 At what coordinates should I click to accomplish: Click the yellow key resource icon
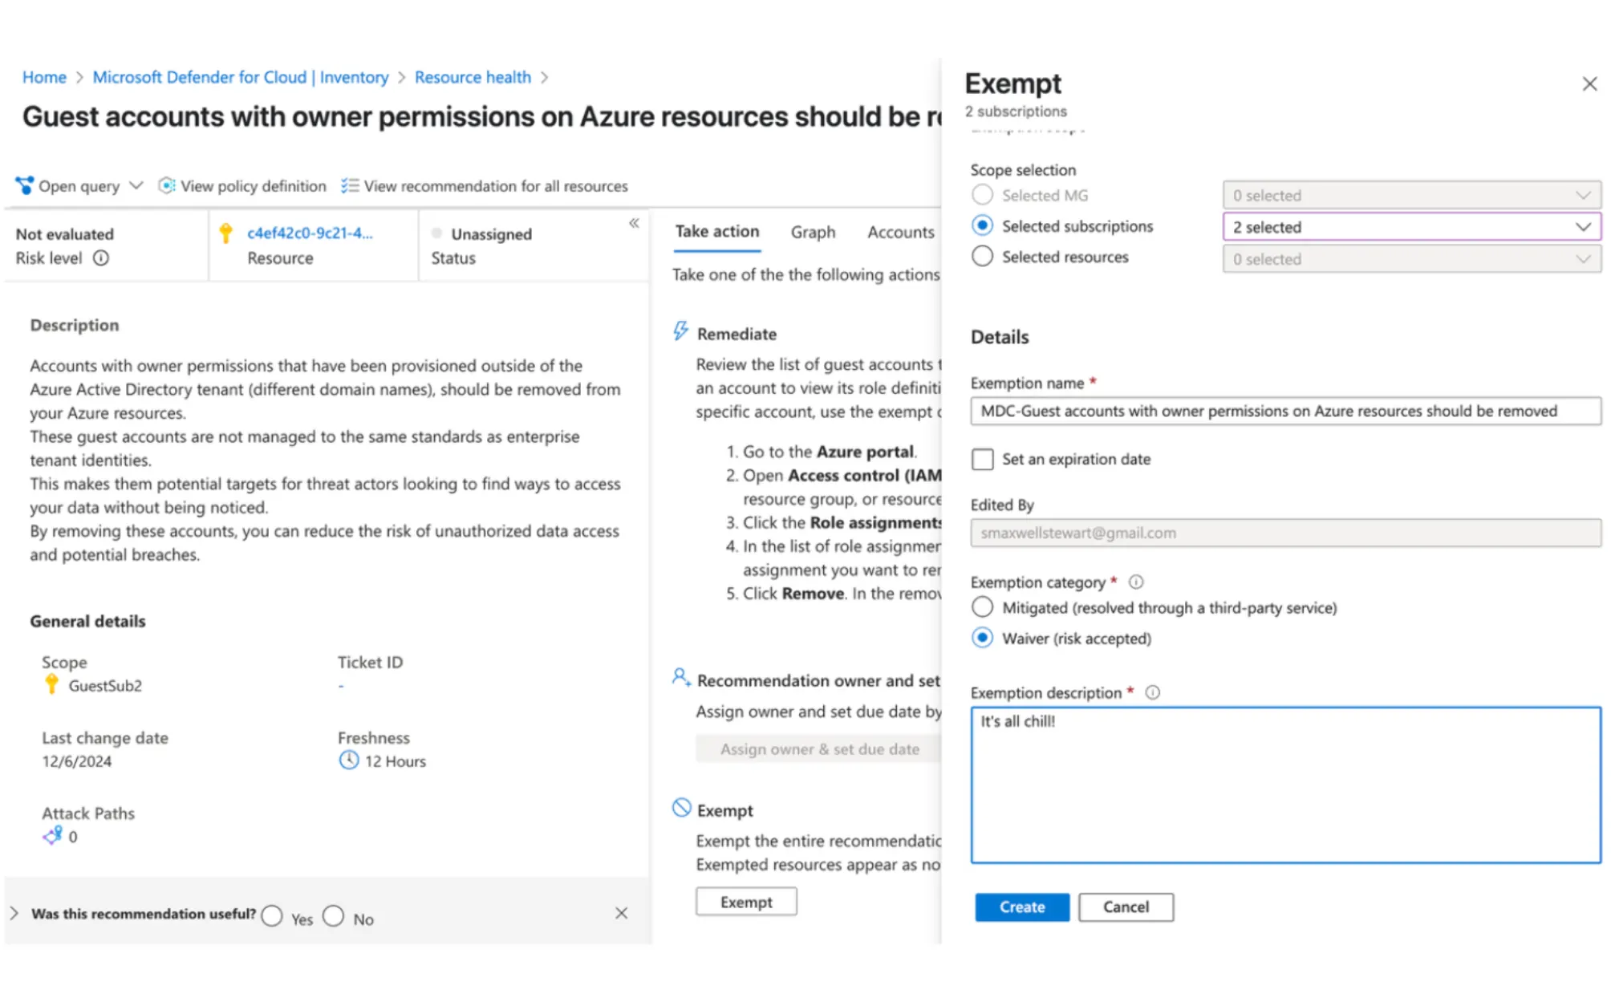226,233
